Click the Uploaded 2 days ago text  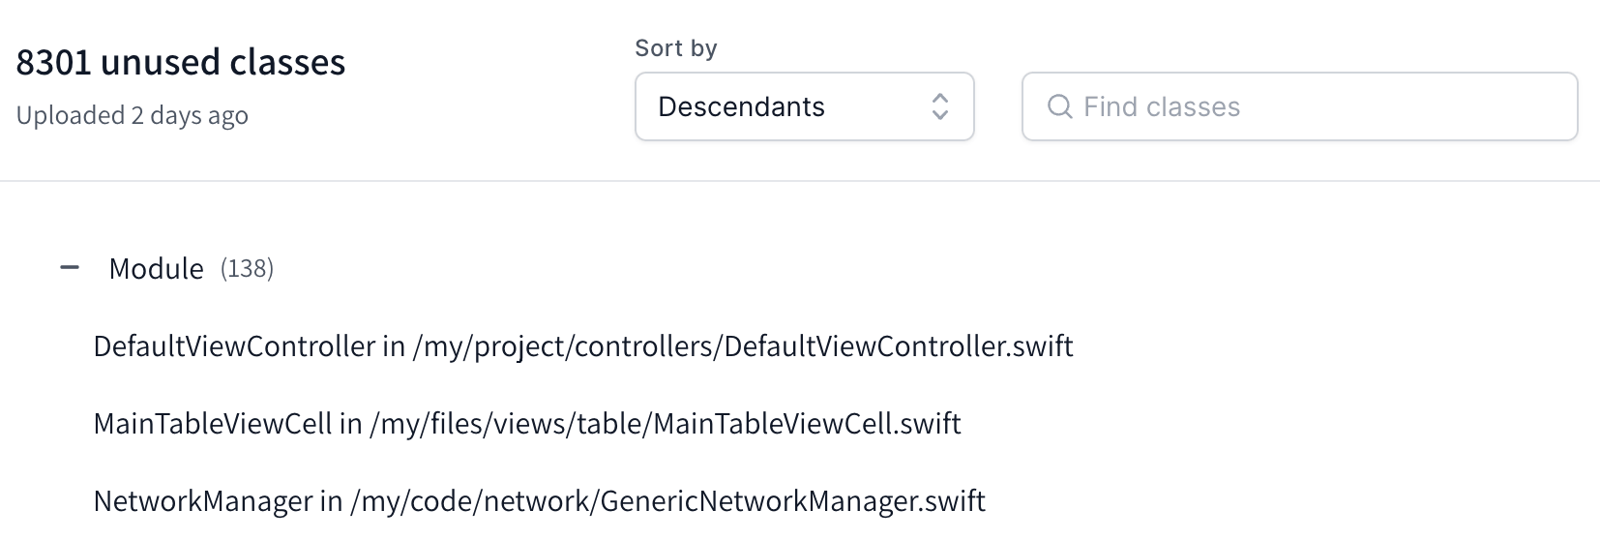click(133, 115)
